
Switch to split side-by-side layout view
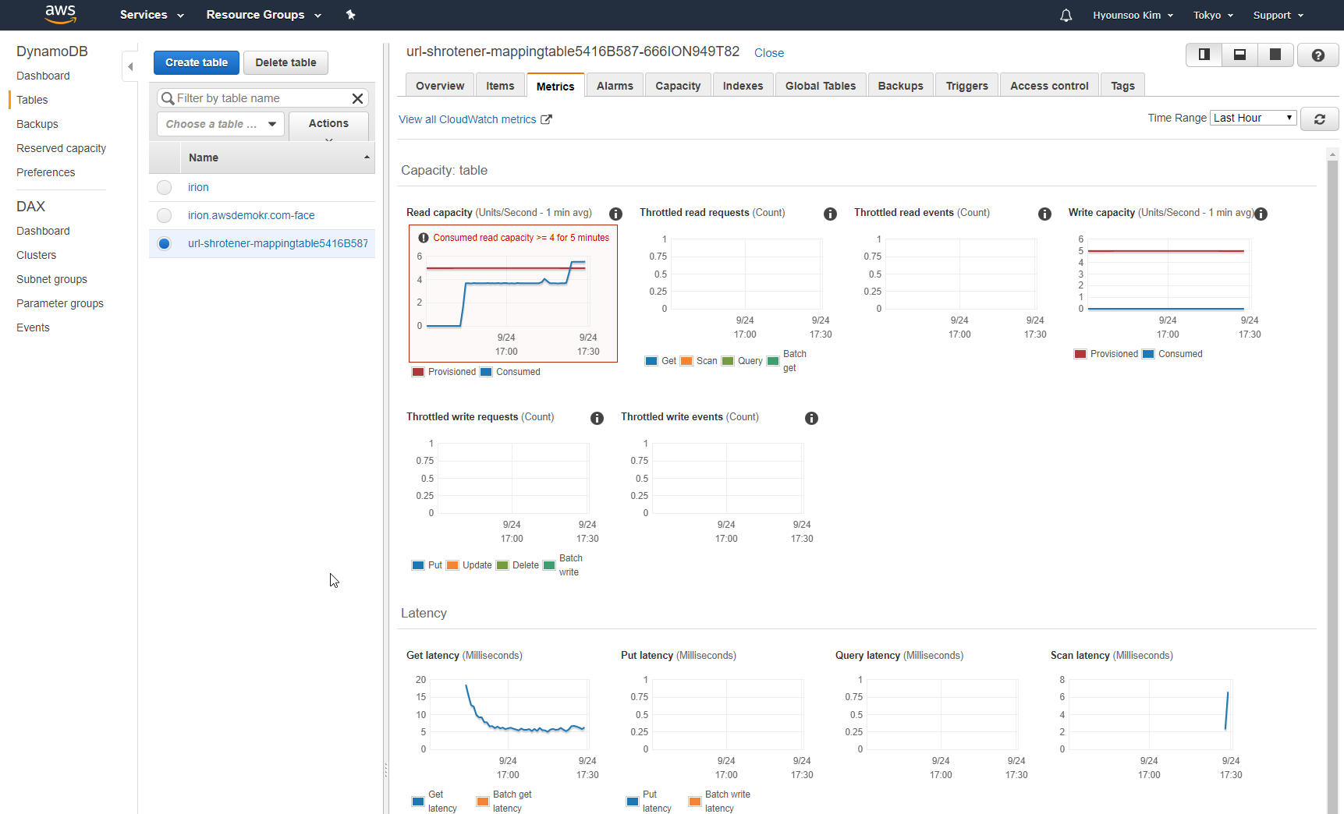[1204, 55]
